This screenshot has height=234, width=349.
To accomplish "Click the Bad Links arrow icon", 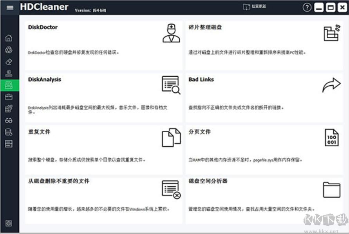I will [332, 85].
